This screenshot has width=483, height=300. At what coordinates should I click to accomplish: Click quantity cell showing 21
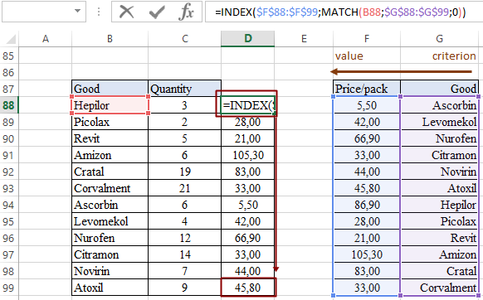(185, 188)
